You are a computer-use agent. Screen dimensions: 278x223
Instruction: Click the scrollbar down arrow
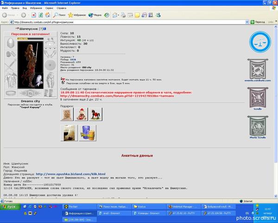[x=276, y=196]
